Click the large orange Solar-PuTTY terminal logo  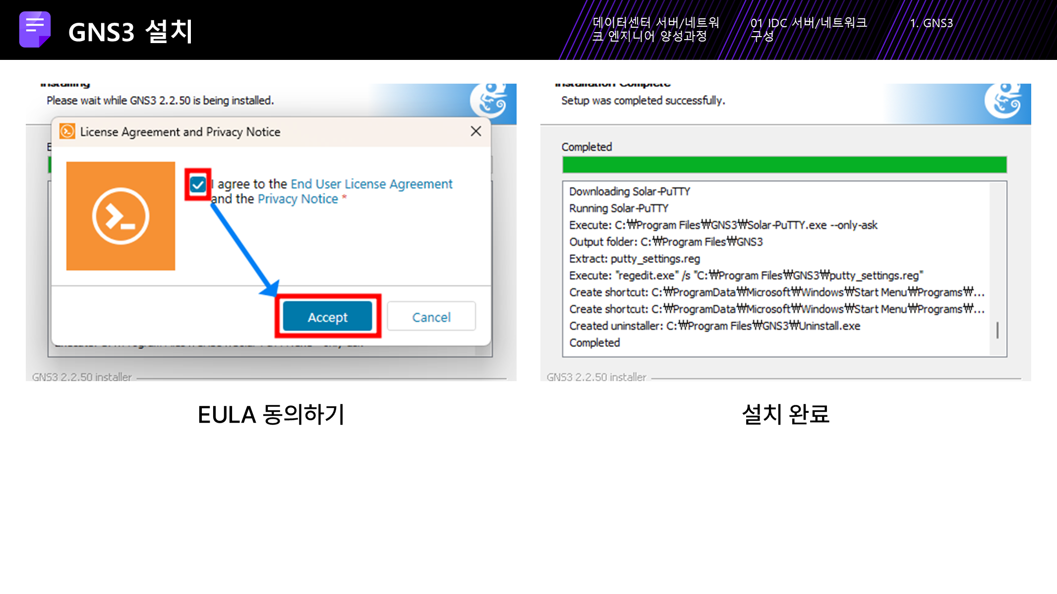coord(120,216)
